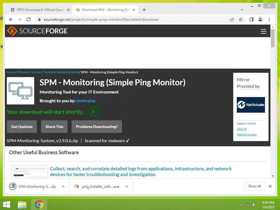The width and height of the screenshot is (280, 210).
Task: Click the NetActuate mirror logo
Action: tap(251, 105)
